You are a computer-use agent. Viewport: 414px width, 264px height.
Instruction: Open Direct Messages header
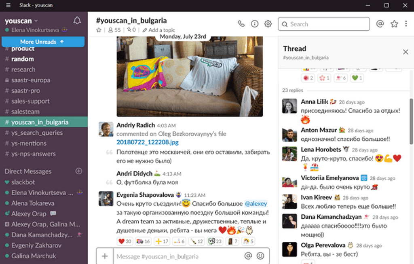(x=28, y=171)
